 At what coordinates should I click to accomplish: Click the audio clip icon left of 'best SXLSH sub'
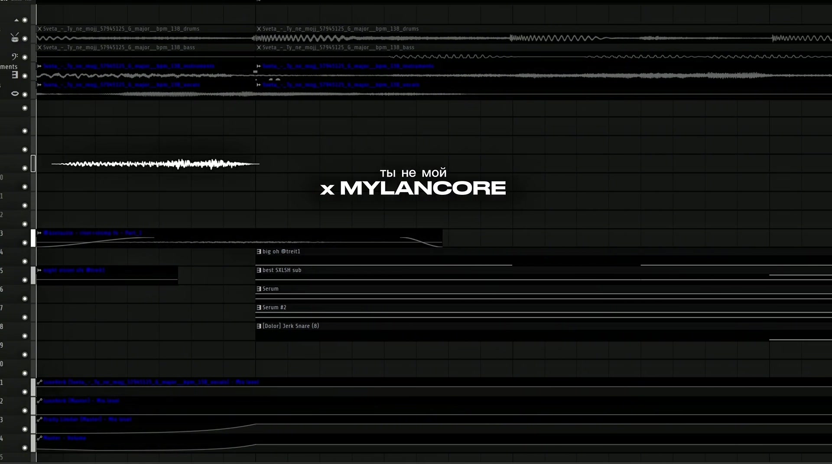(x=39, y=270)
